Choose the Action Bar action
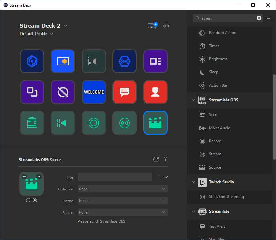Viewport: 276px width, 240px height. 230,85
